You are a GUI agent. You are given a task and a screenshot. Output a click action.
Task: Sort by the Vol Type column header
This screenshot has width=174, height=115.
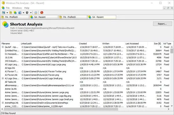click(x=167, y=44)
